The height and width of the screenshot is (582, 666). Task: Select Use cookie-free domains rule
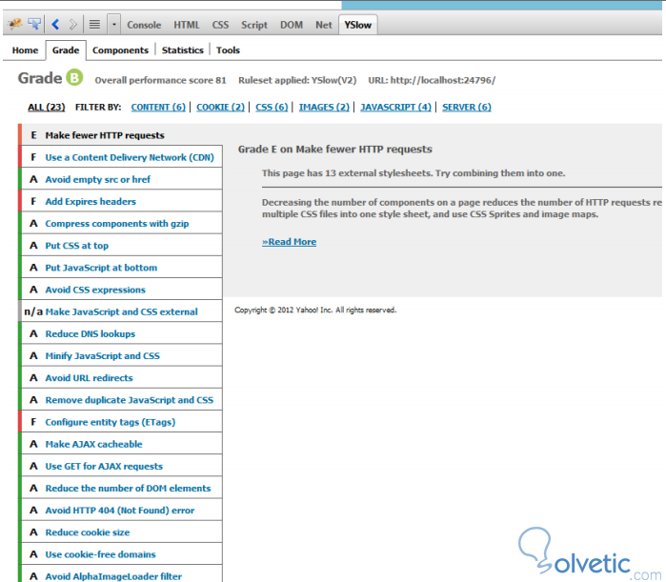[121, 554]
